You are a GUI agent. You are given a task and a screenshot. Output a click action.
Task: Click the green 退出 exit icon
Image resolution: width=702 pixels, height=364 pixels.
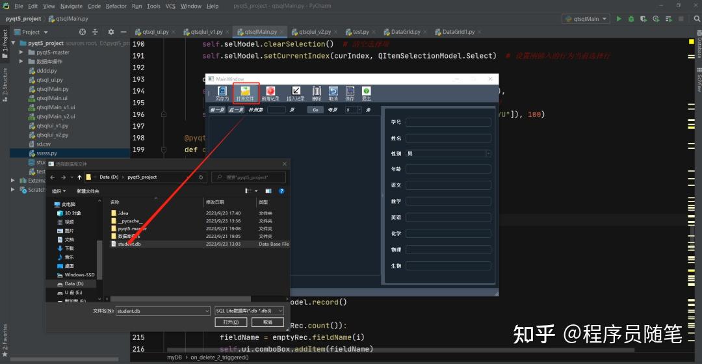tap(366, 92)
